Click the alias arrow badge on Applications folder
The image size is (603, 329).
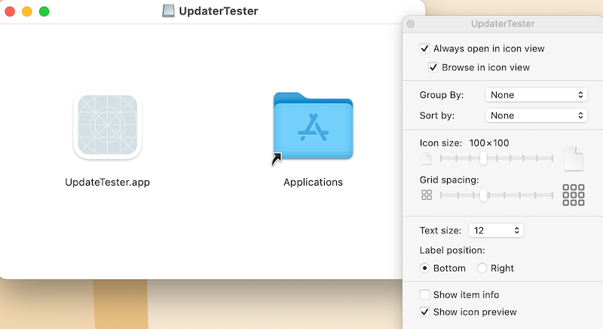pyautogui.click(x=277, y=159)
